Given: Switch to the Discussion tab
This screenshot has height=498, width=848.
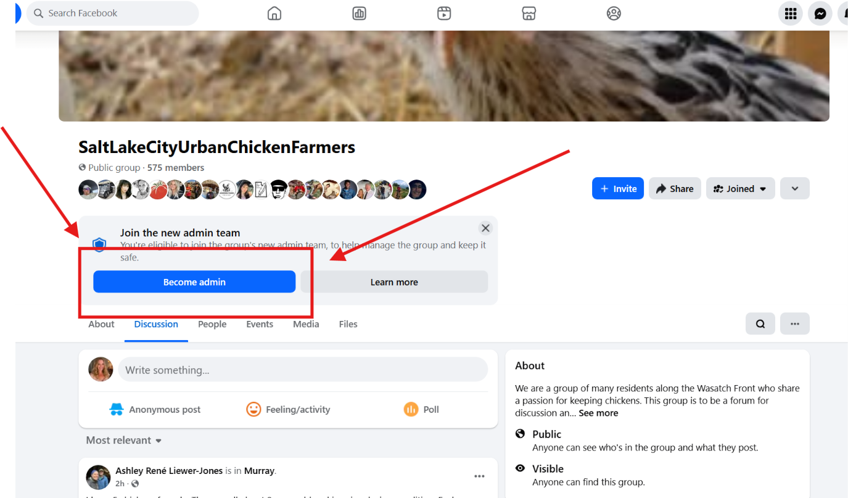Looking at the screenshot, I should [x=156, y=324].
